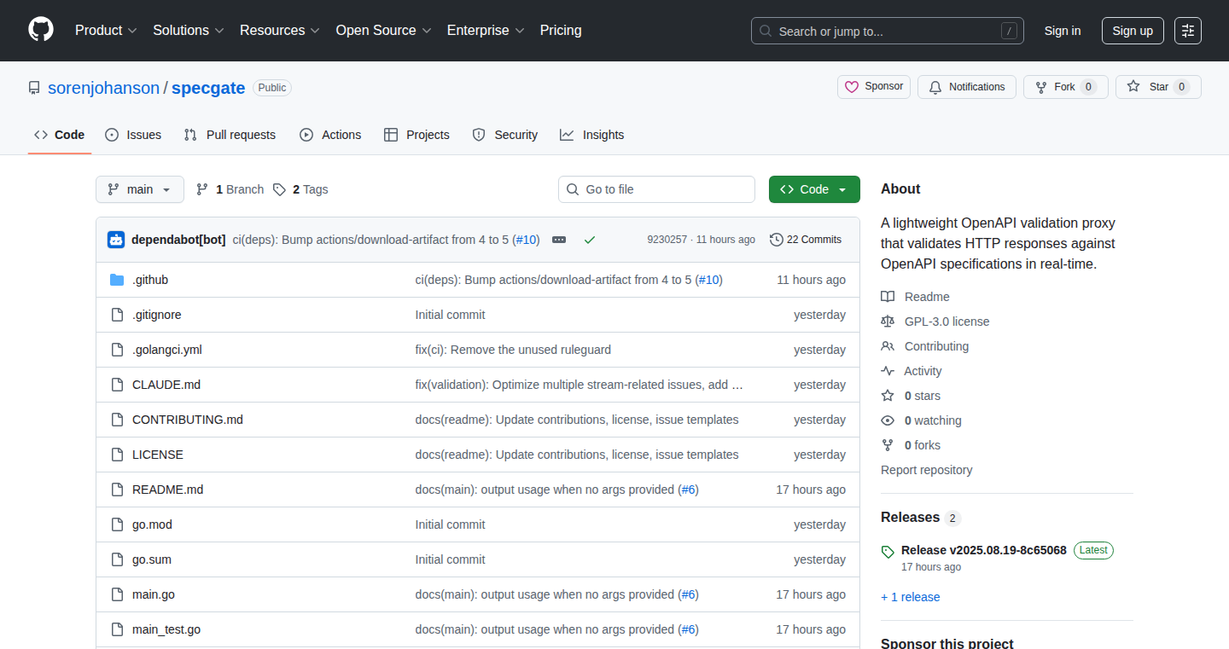Star the repository
This screenshot has width=1229, height=649.
pos(1158,87)
